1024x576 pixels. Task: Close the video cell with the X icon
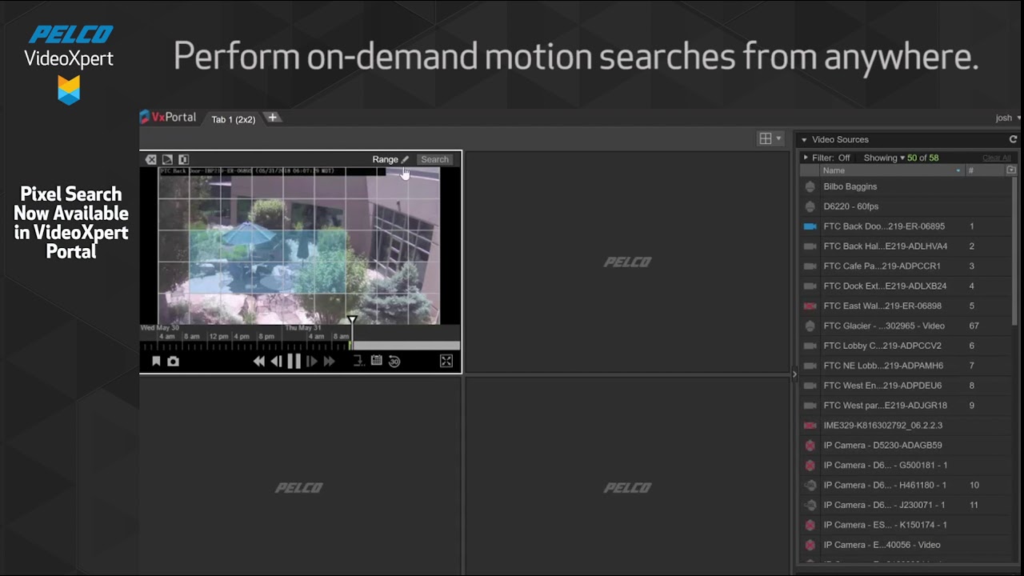pyautogui.click(x=151, y=160)
